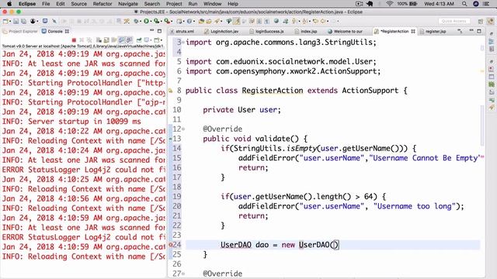Collapse the code fold at line 12
497x279 pixels.
point(183,129)
